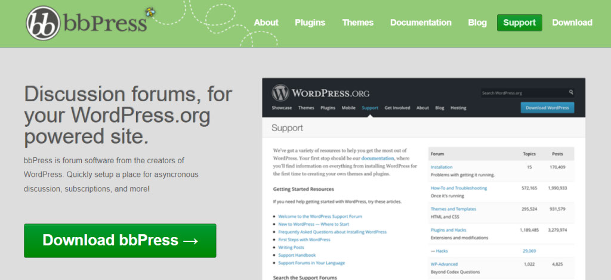
Task: Open the — Hacks subforum link
Action: point(439,251)
